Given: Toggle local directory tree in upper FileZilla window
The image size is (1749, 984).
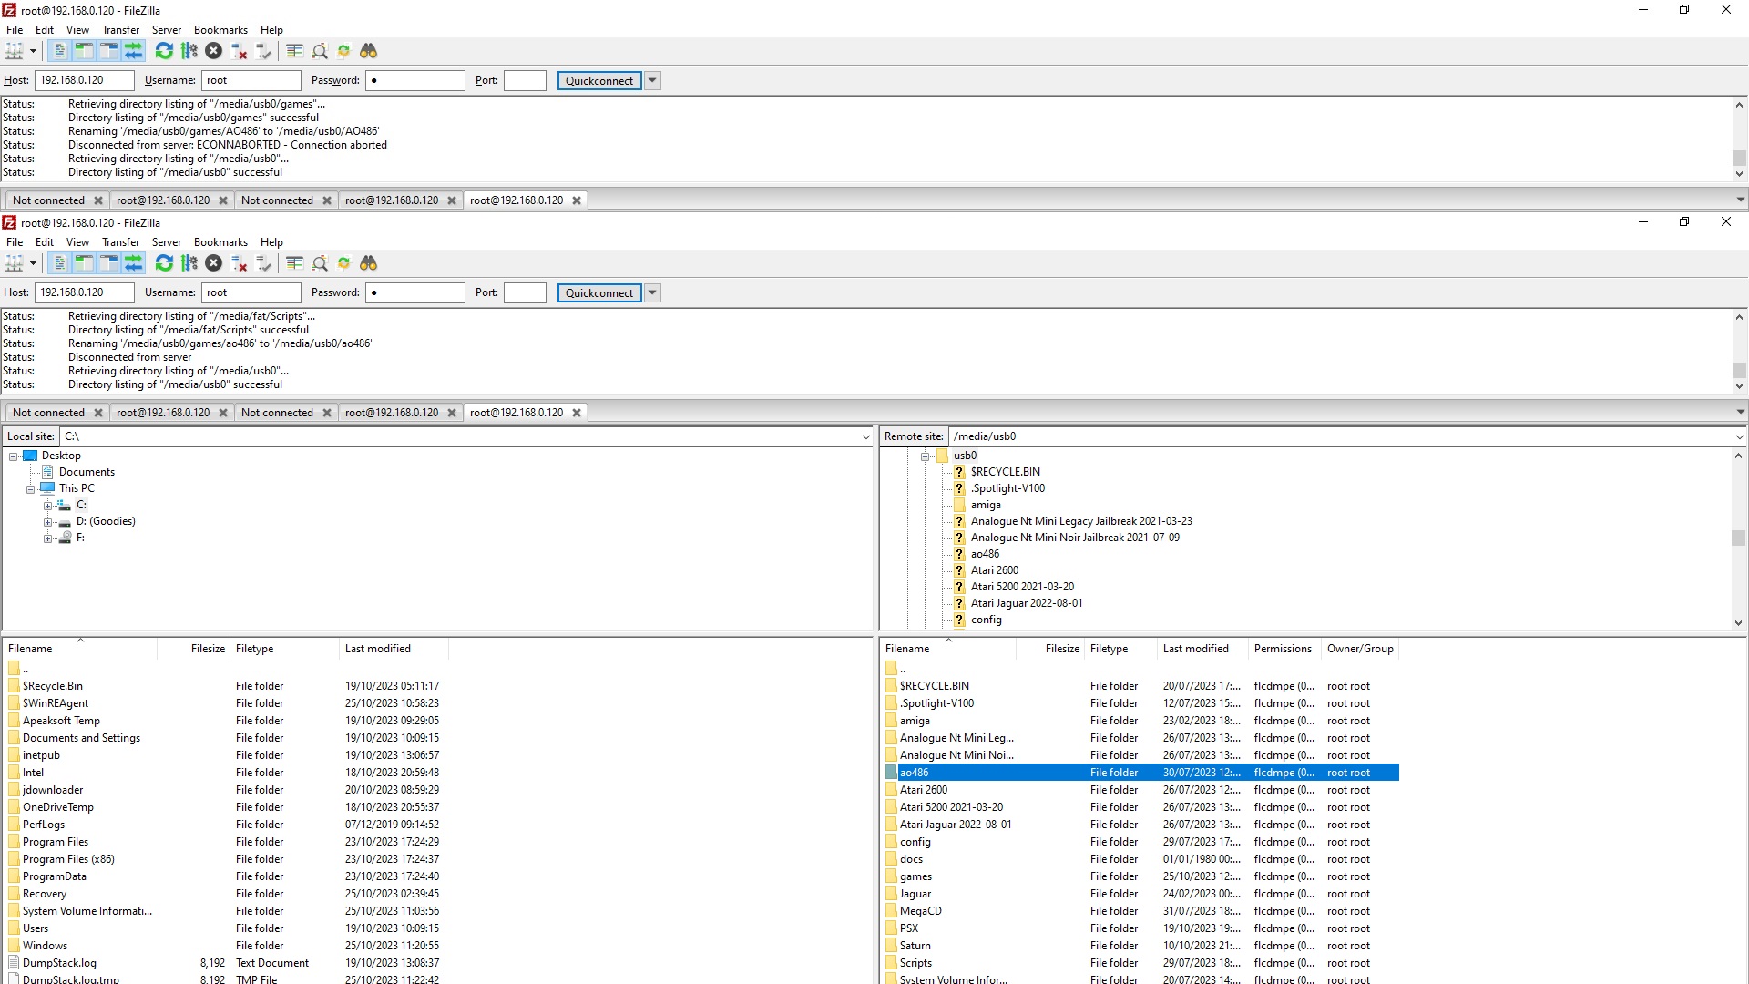Looking at the screenshot, I should pos(84,51).
